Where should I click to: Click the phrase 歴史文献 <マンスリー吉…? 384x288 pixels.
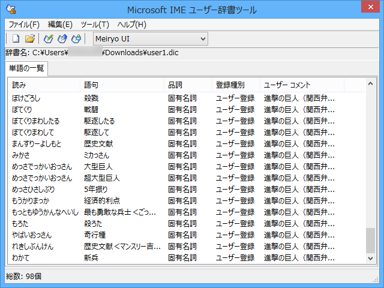point(122,247)
